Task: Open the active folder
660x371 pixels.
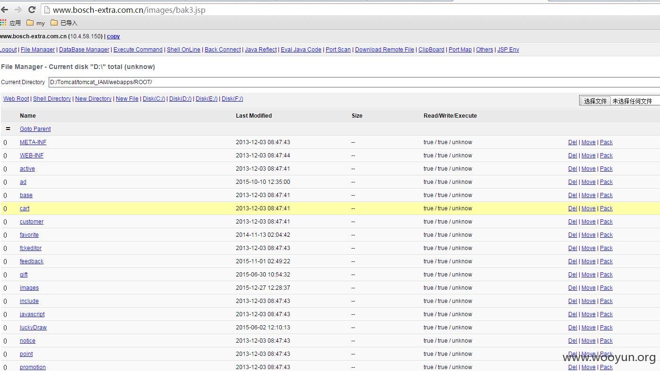Action: (x=27, y=169)
